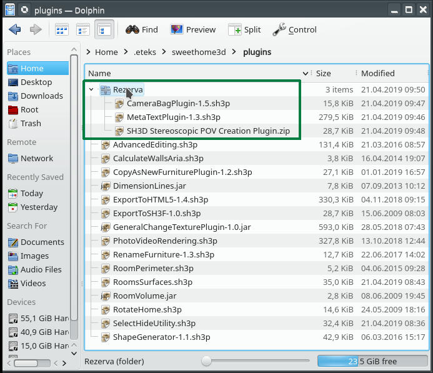Select the Rezerva folder icon
This screenshot has height=373, width=433.
click(105, 90)
